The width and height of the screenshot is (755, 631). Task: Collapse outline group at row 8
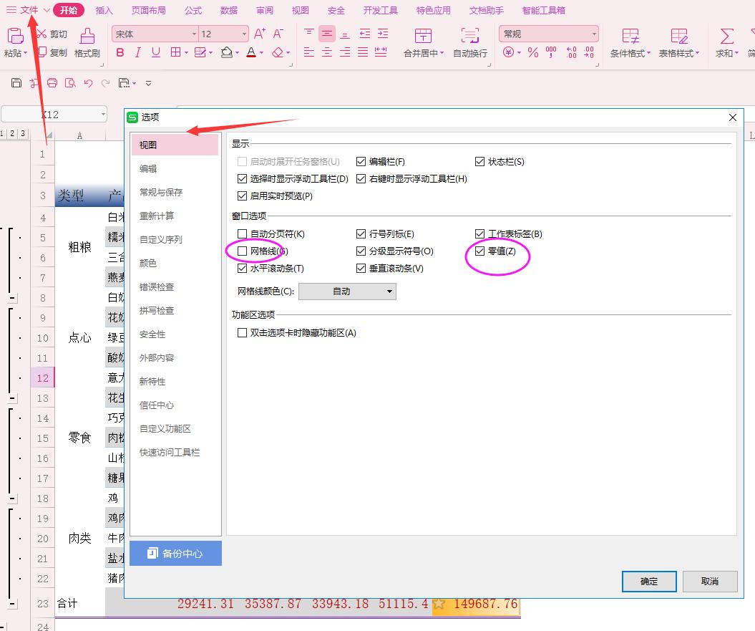[x=12, y=298]
